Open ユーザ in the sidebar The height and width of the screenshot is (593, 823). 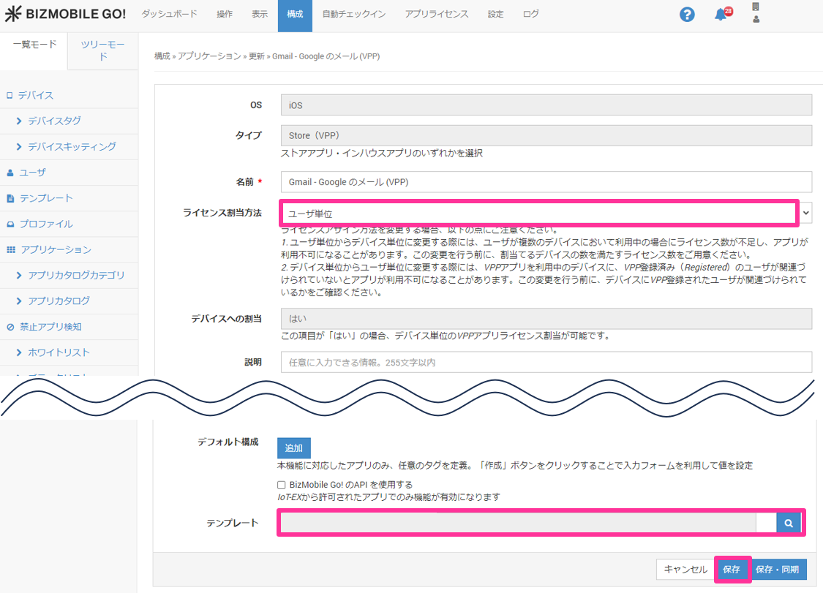[x=32, y=173]
